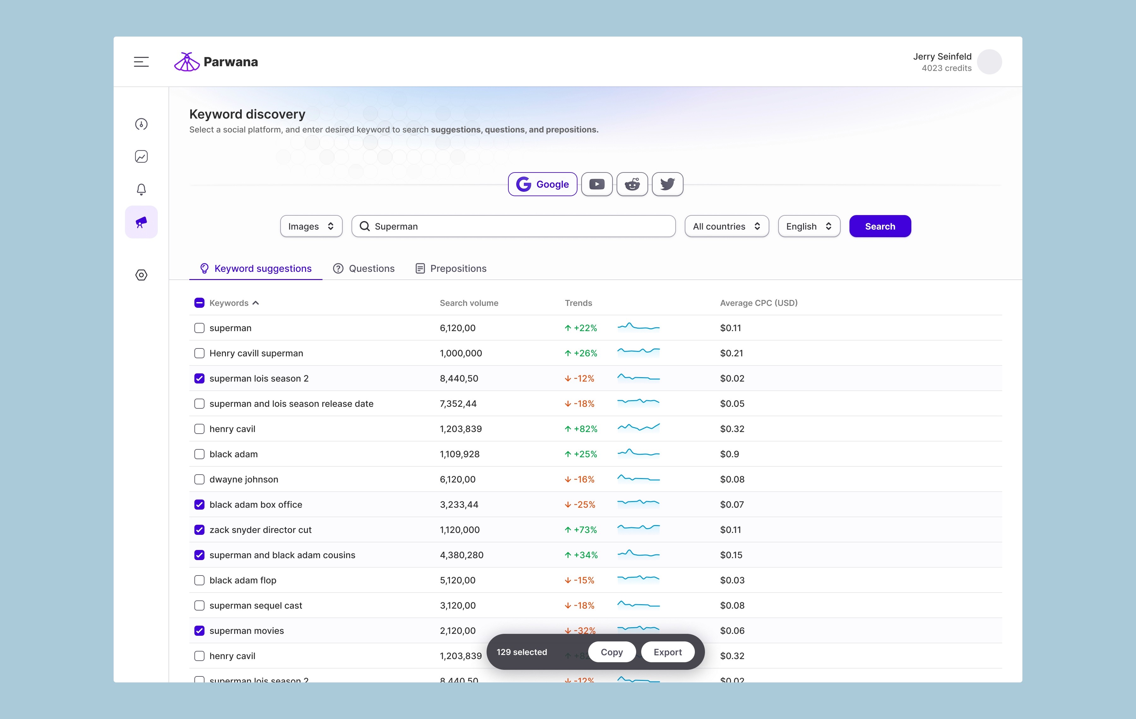Switch platform to Reddit icon
Image resolution: width=1136 pixels, height=719 pixels.
[632, 184]
